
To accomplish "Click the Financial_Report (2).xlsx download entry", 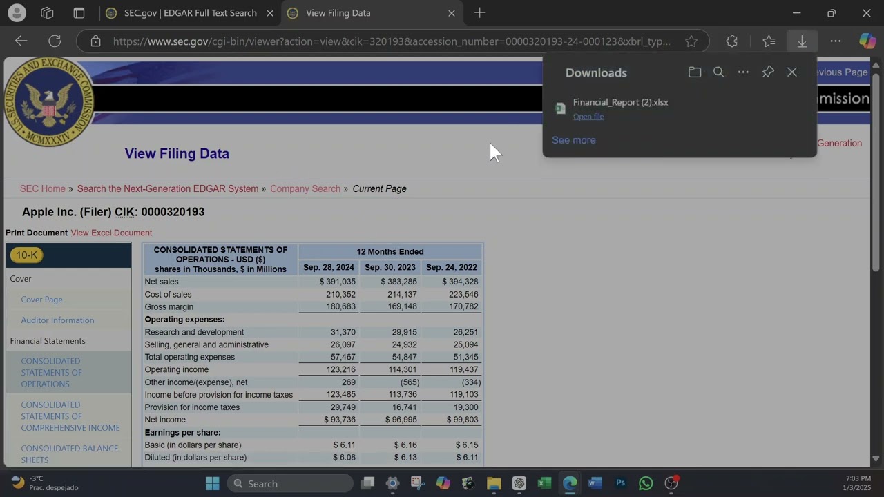I will pos(620,102).
